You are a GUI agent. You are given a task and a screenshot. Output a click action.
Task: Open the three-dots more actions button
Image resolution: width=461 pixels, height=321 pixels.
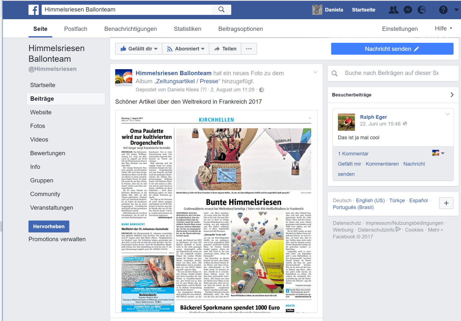pyautogui.click(x=249, y=49)
